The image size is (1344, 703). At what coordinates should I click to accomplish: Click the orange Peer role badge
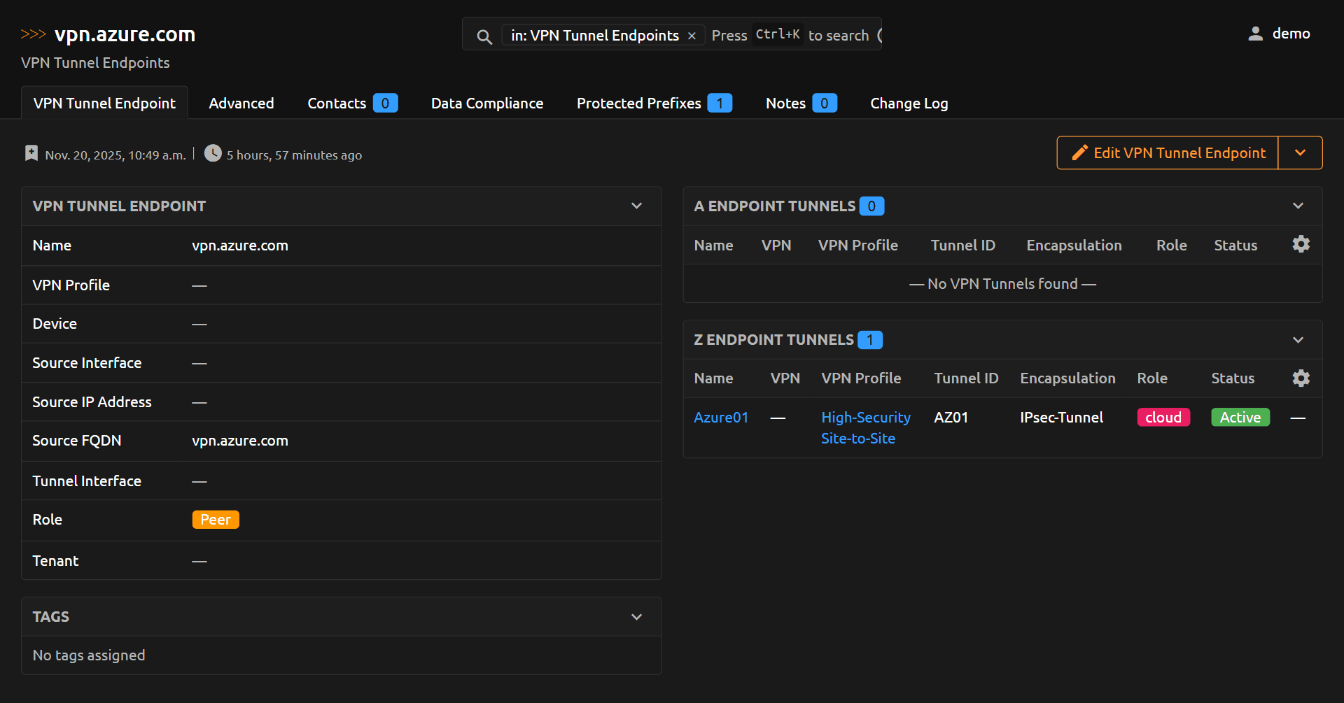(216, 520)
